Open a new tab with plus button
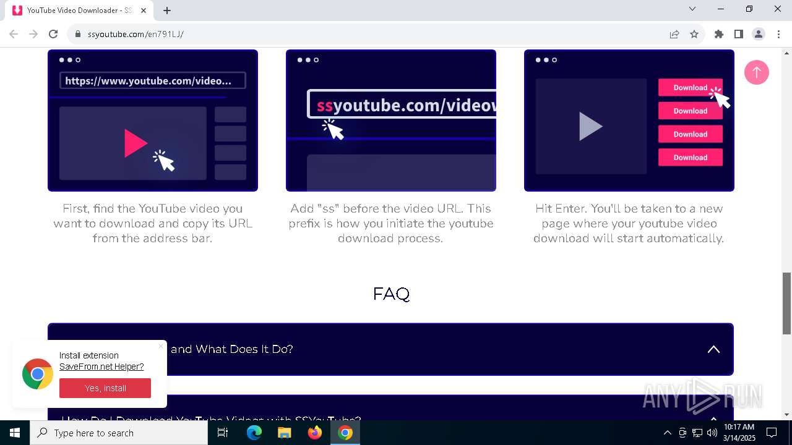Image resolution: width=792 pixels, height=445 pixels. [x=167, y=11]
